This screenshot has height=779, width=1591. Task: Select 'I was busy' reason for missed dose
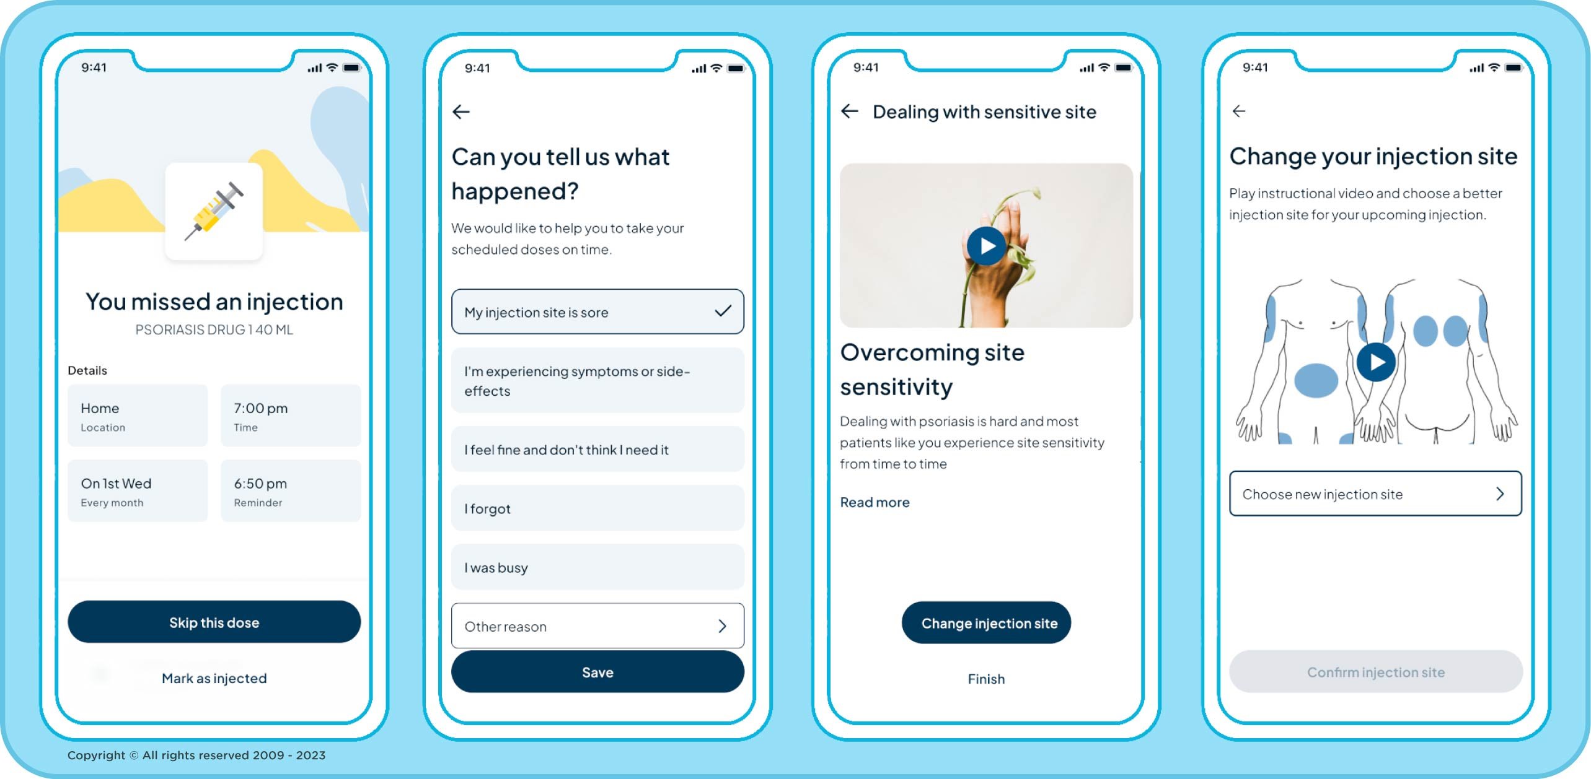point(597,566)
